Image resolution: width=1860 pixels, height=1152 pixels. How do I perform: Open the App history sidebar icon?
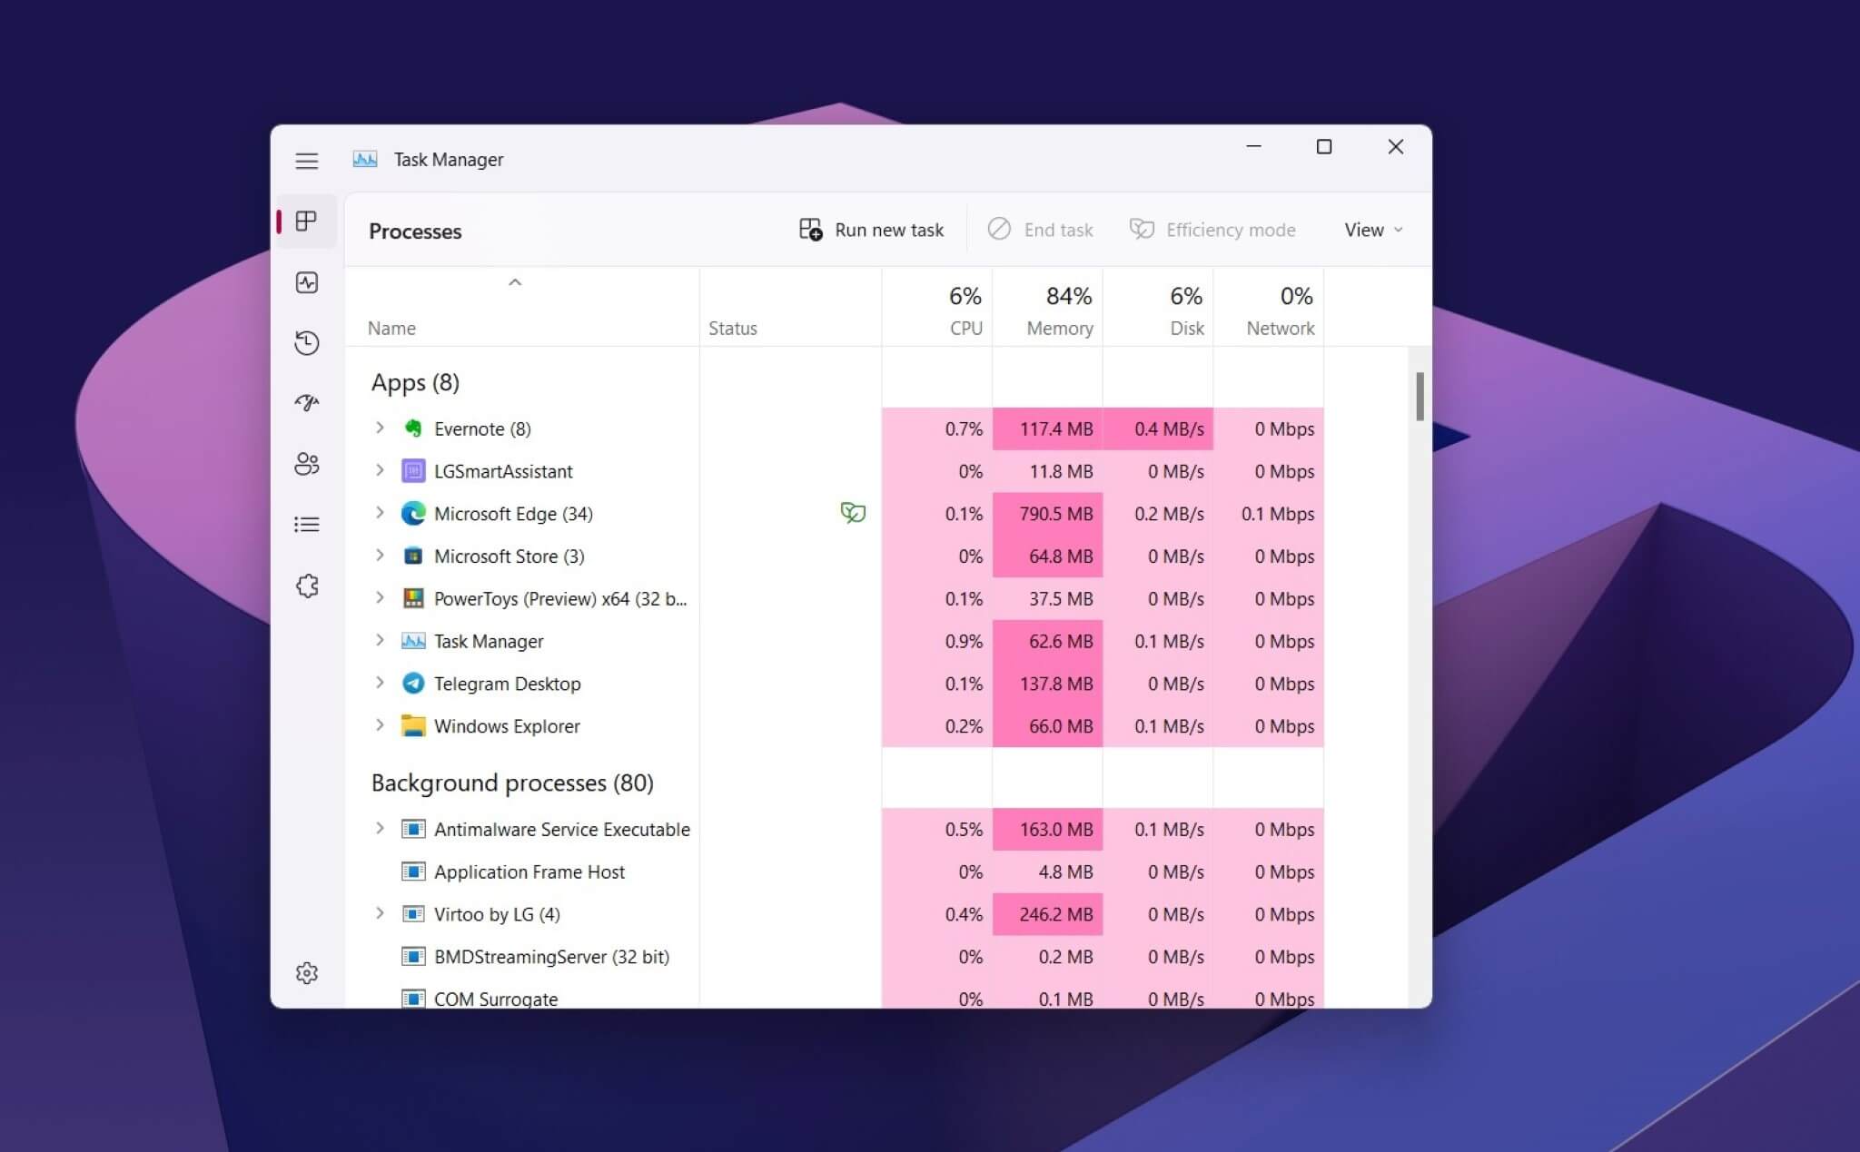click(x=307, y=342)
